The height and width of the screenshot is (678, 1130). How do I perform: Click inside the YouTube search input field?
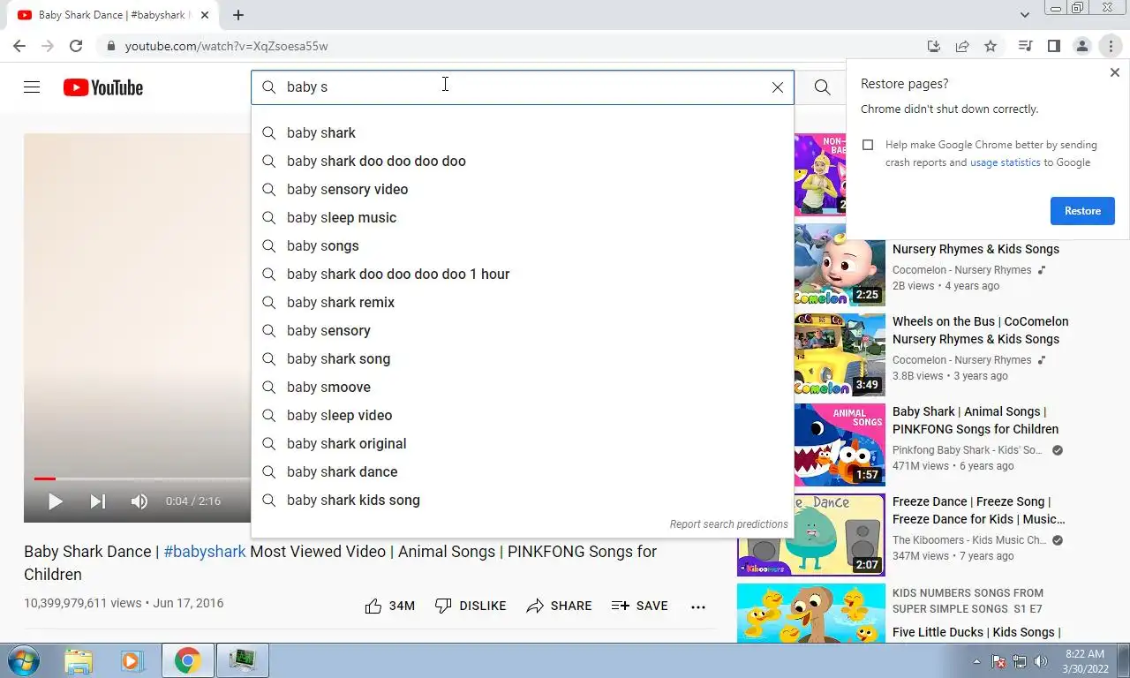(523, 87)
